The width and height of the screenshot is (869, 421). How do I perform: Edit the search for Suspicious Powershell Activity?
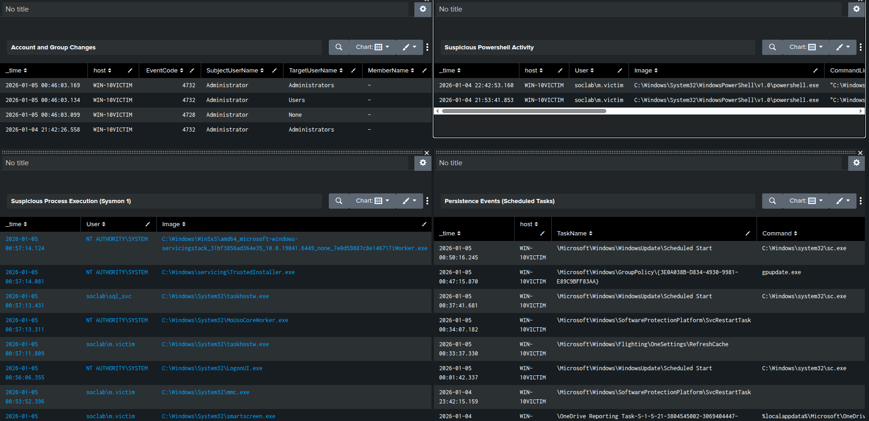772,47
